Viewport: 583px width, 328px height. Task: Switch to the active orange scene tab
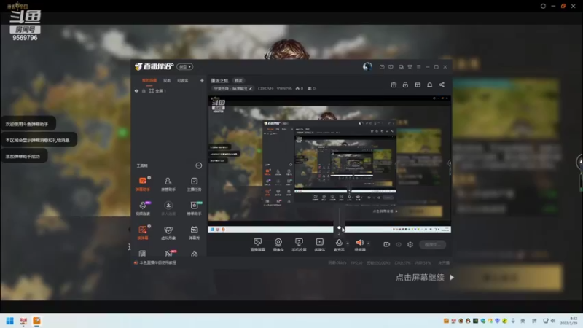click(149, 81)
